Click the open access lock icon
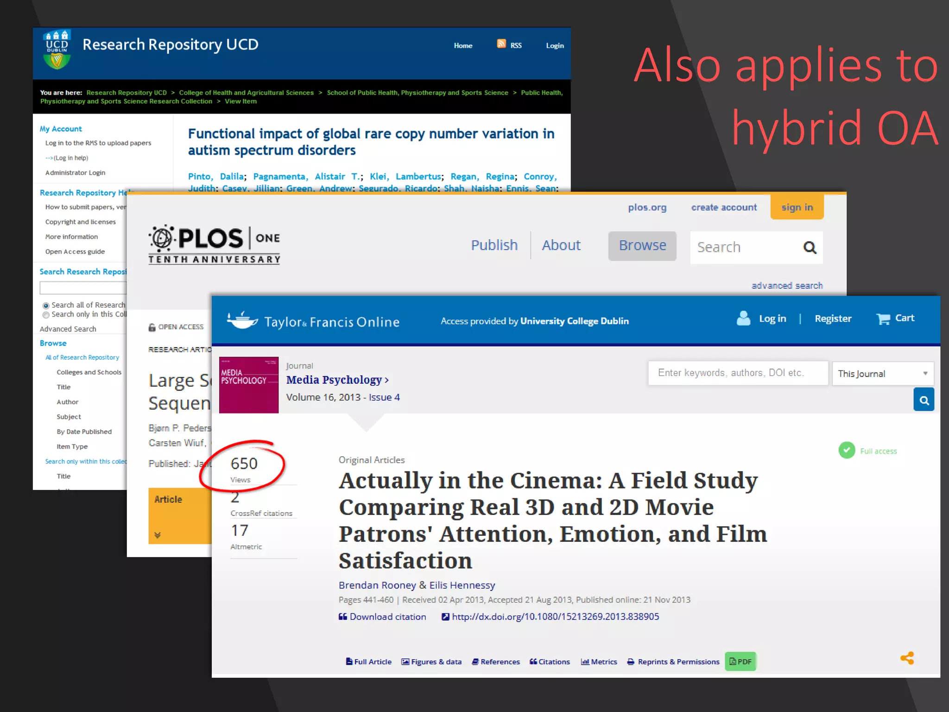 pos(152,327)
